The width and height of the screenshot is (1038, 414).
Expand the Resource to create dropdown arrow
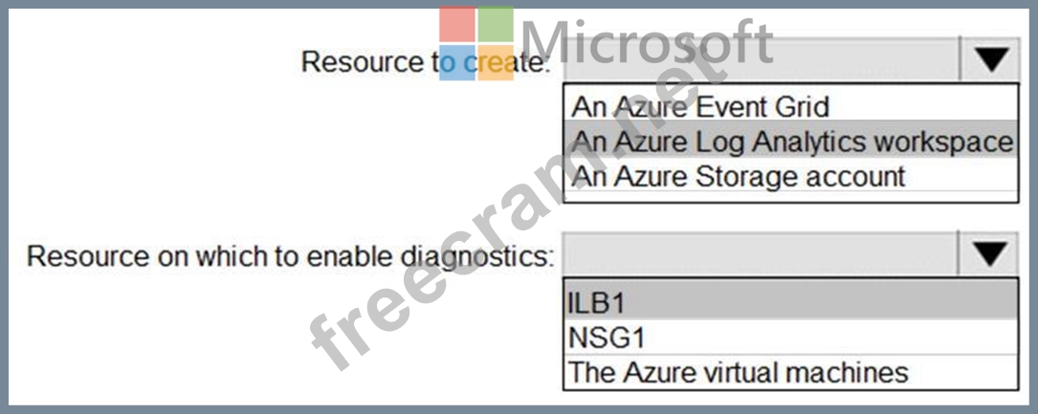[990, 61]
